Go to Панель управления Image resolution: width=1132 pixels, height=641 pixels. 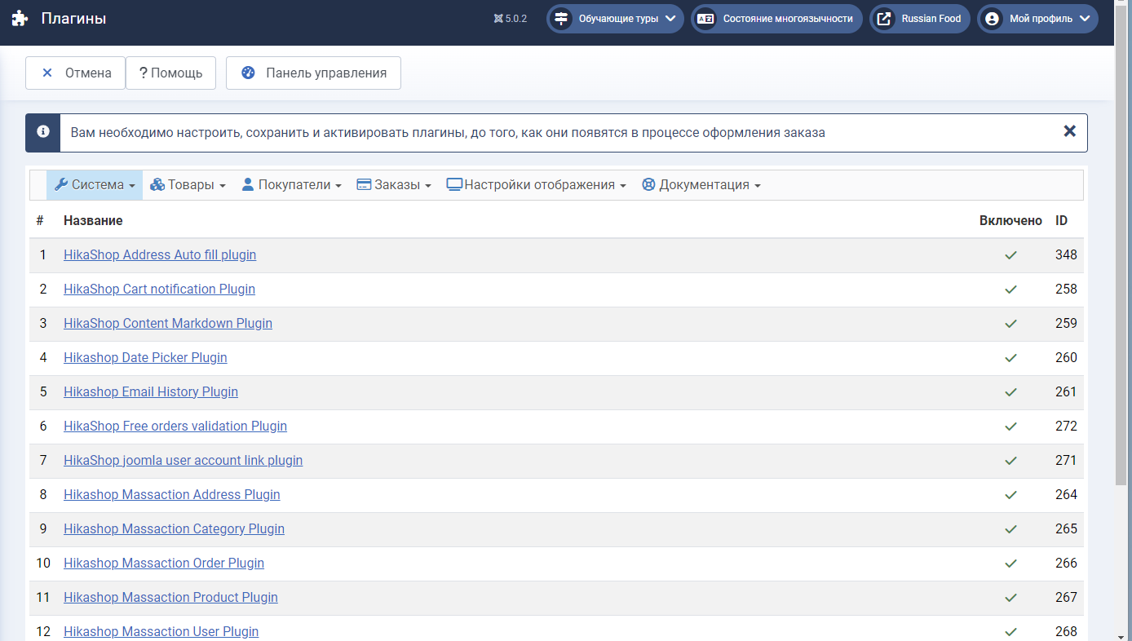tap(313, 73)
